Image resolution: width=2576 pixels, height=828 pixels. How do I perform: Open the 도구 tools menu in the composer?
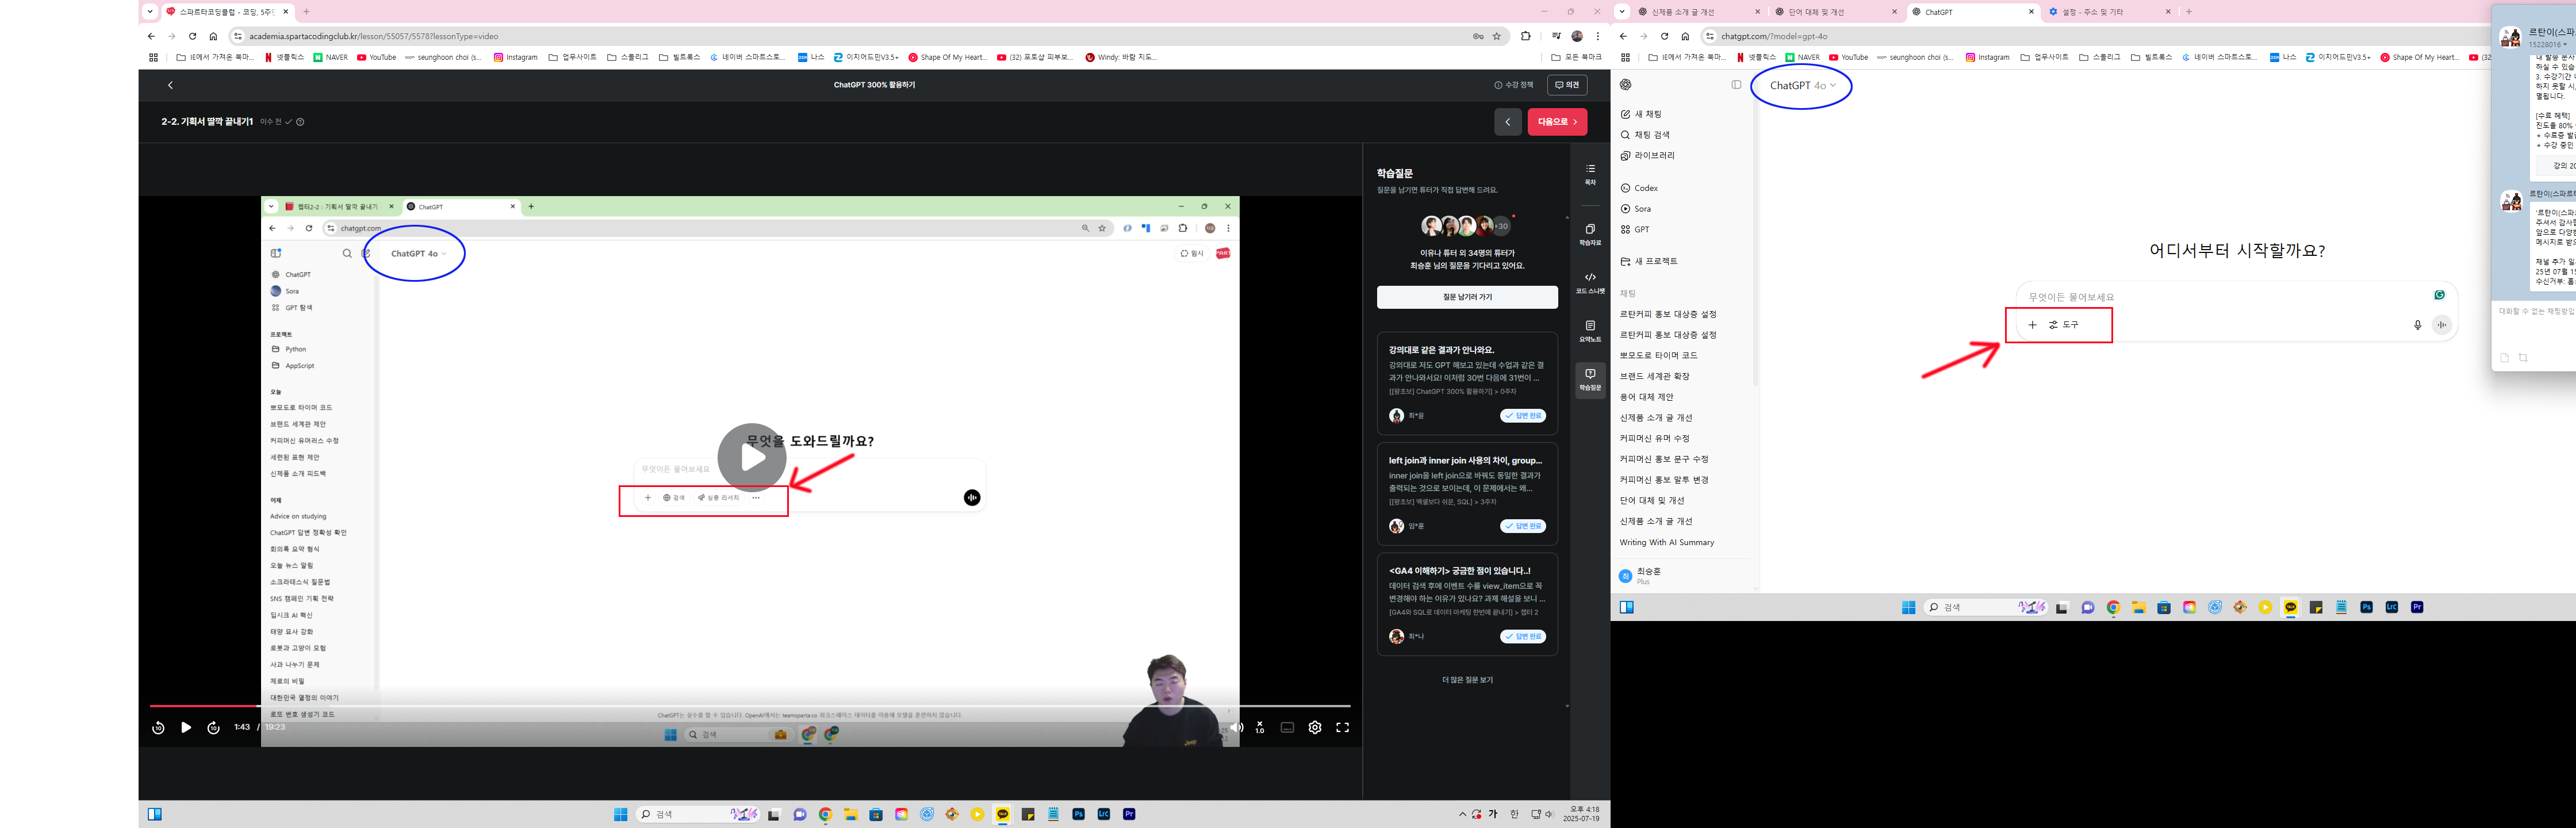coord(2064,325)
